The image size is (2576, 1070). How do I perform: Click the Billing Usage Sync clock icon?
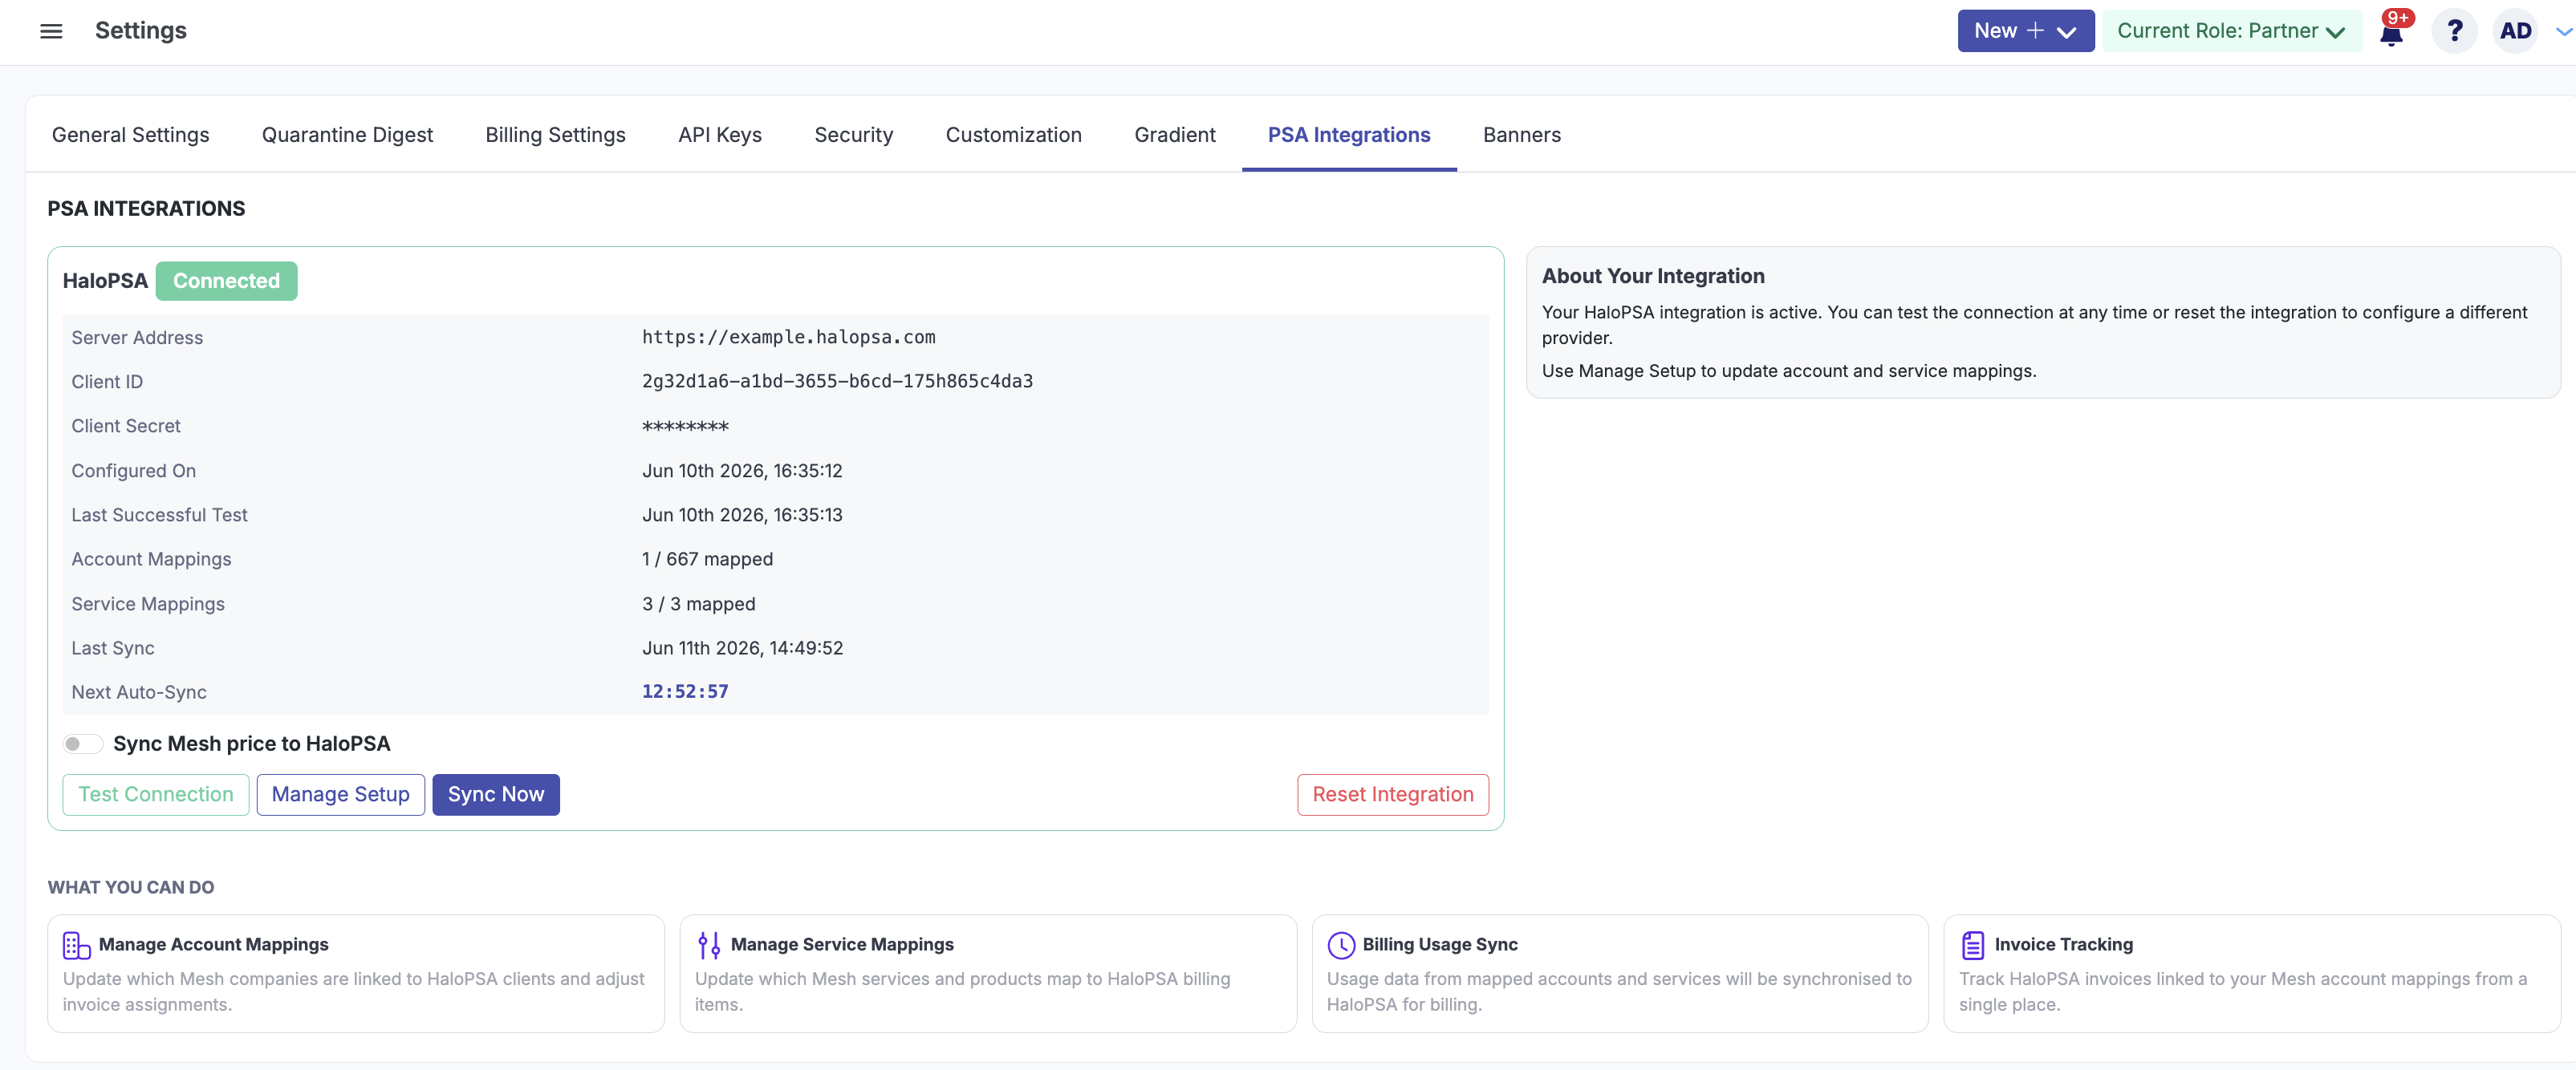pyautogui.click(x=1341, y=945)
